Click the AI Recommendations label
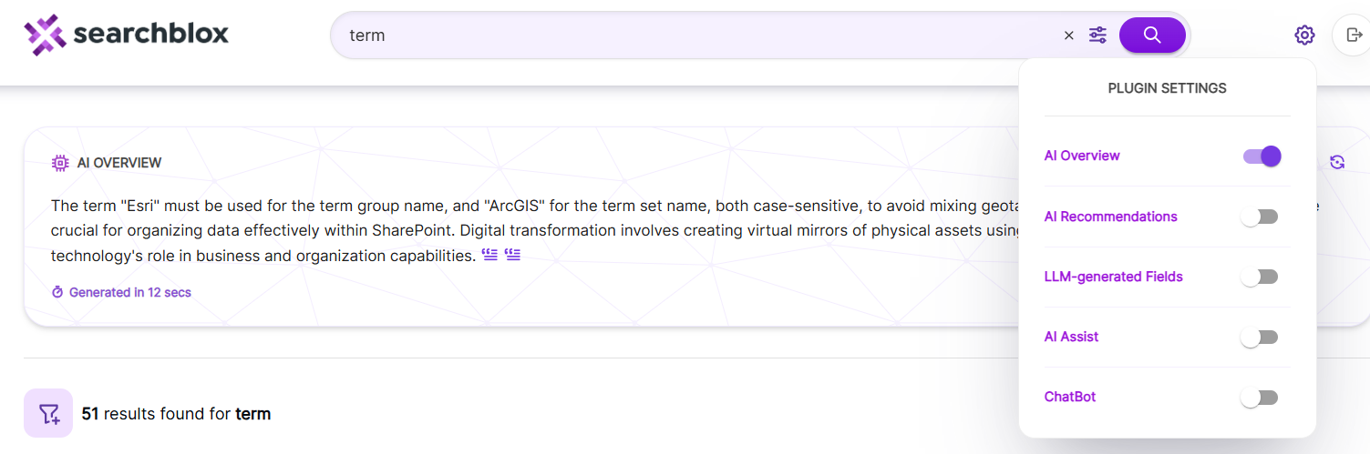This screenshot has width=1370, height=454. tap(1111, 217)
